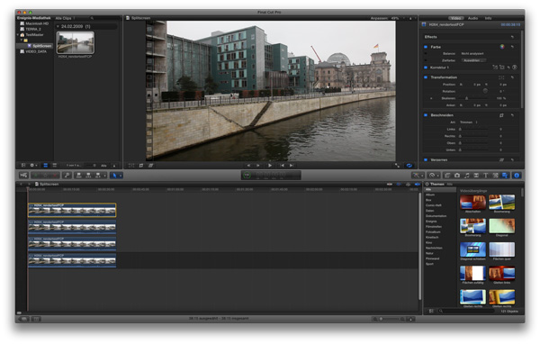This screenshot has width=540, height=344.
Task: Open the Select tool arrow menu
Action: [116, 176]
